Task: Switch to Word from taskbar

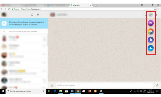Action: tap(72, 91)
